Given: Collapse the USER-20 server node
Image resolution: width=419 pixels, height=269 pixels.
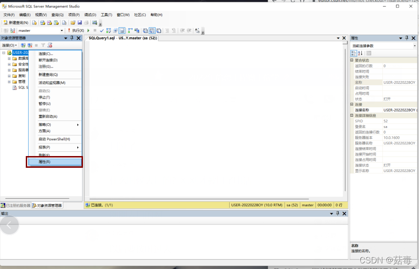Looking at the screenshot, I should click(4, 52).
